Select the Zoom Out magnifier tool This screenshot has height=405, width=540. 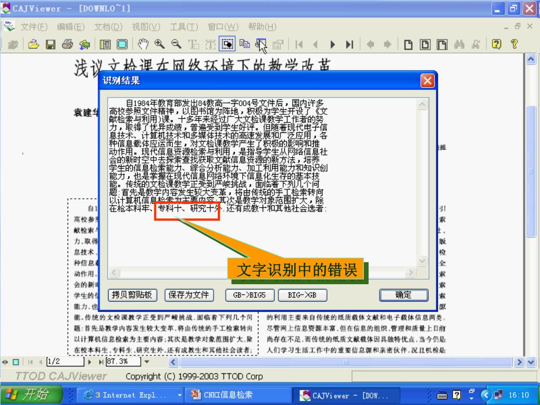coord(176,44)
